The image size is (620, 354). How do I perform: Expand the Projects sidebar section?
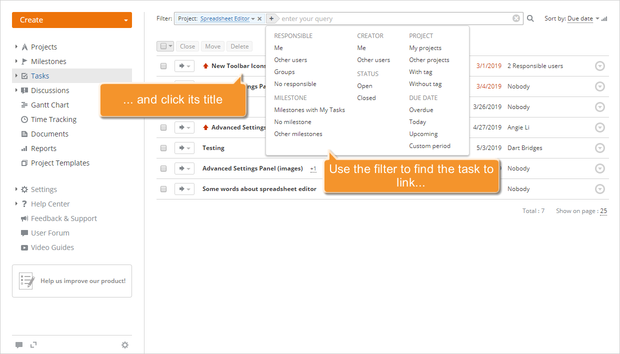[15, 46]
